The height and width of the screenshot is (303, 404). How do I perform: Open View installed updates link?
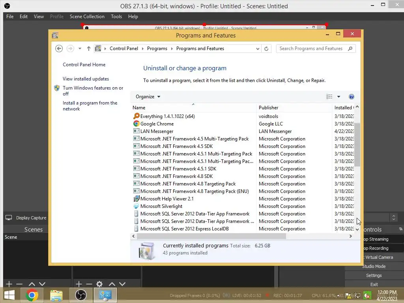click(x=86, y=79)
